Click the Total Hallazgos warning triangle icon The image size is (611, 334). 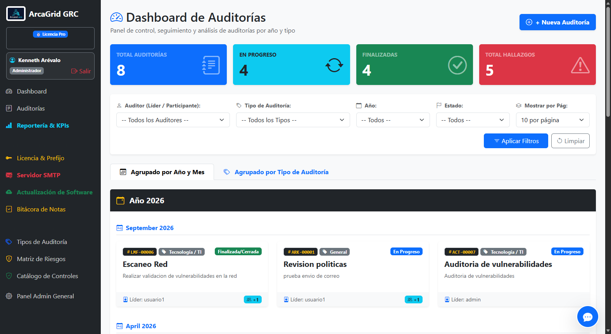(580, 65)
